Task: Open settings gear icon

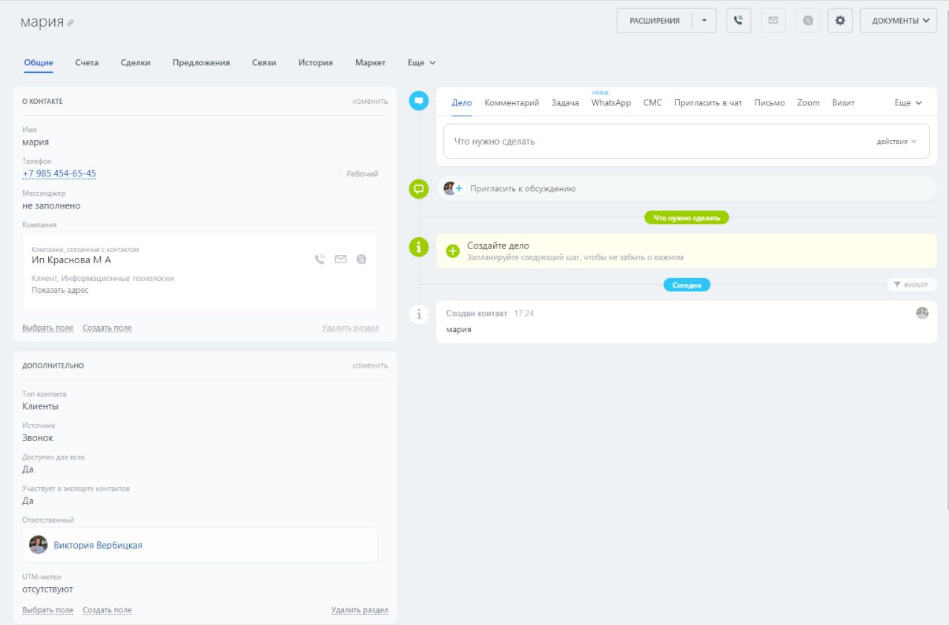Action: pyautogui.click(x=840, y=21)
